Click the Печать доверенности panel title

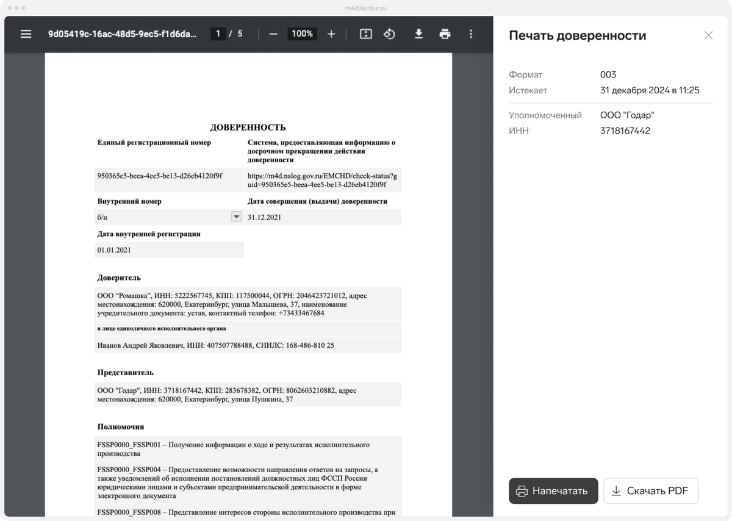click(578, 35)
